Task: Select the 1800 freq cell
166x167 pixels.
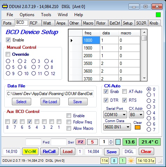Action: click(x=91, y=40)
